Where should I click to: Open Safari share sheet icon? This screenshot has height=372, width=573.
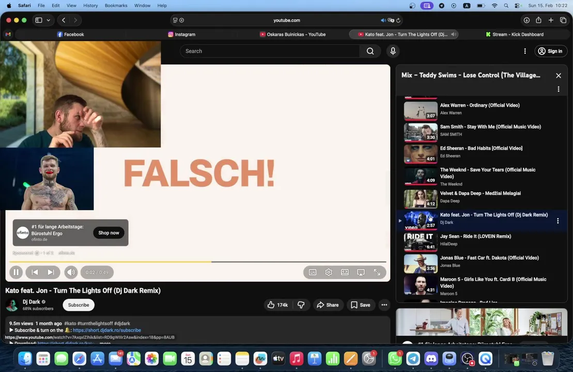(538, 20)
